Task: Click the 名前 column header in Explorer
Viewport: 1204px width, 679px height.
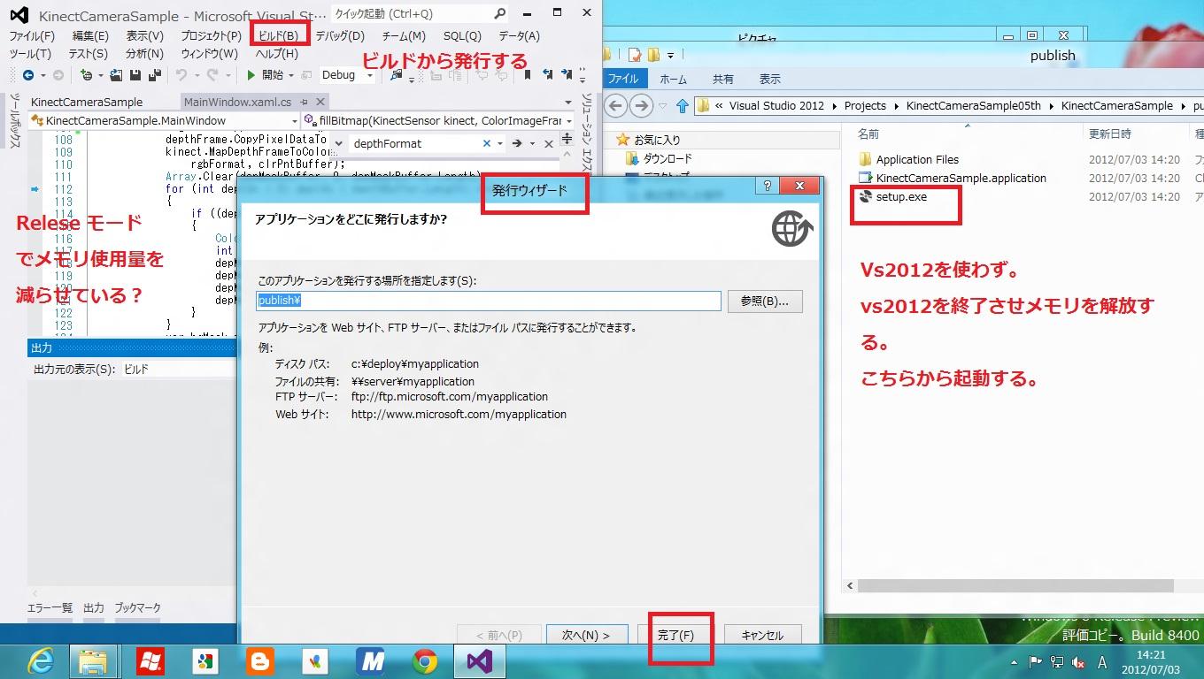Action: tap(868, 134)
